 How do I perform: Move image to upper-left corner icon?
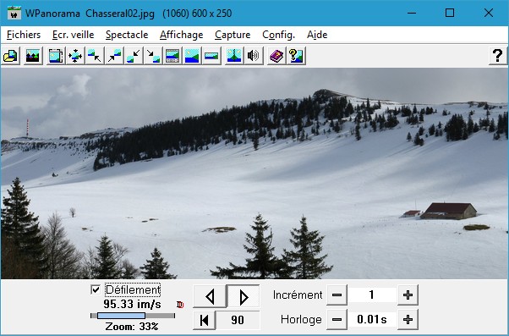point(95,56)
